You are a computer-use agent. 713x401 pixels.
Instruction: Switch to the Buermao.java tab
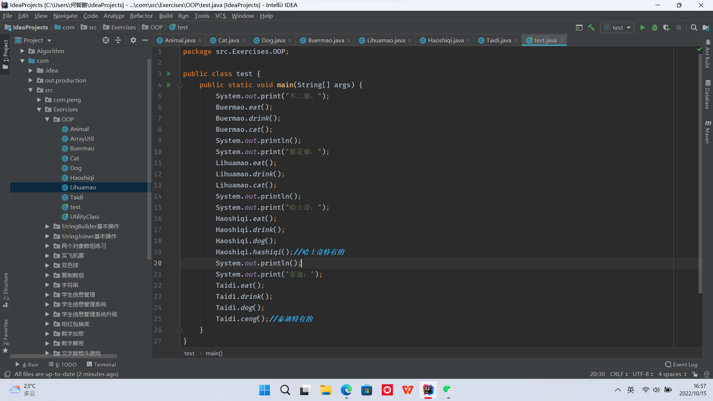click(326, 40)
